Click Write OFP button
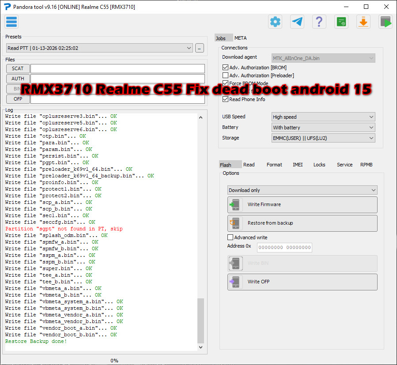 point(302,282)
